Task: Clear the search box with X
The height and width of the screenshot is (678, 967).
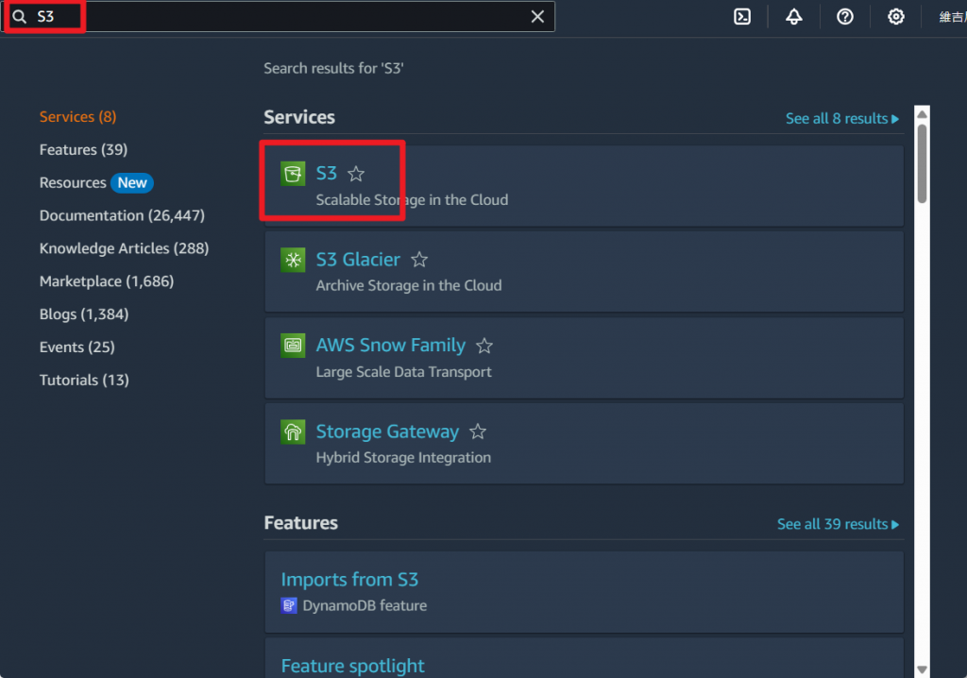Action: click(537, 17)
